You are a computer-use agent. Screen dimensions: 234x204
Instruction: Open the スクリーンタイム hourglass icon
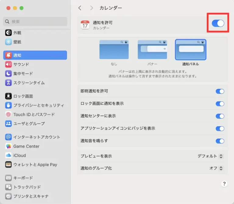point(8,83)
